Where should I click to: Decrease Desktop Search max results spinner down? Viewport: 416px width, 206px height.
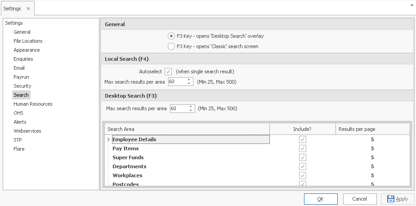tap(191, 111)
